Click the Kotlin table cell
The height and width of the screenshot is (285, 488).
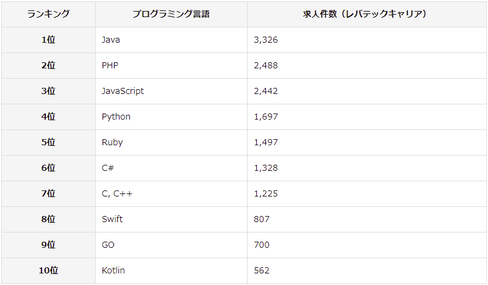click(x=171, y=270)
